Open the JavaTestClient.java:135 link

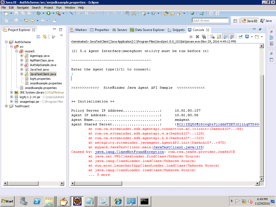[x=178, y=147]
